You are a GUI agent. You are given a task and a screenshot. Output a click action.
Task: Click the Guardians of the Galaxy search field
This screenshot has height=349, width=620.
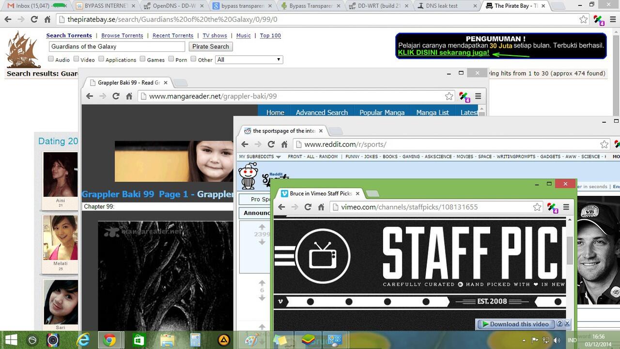[117, 47]
